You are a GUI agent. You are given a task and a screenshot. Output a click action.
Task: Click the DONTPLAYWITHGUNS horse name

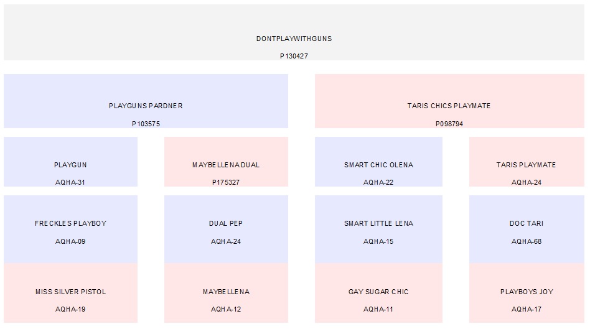click(x=294, y=39)
